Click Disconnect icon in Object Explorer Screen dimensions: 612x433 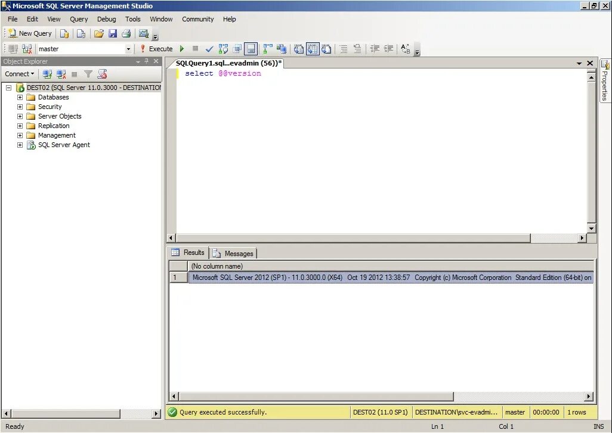(61, 74)
